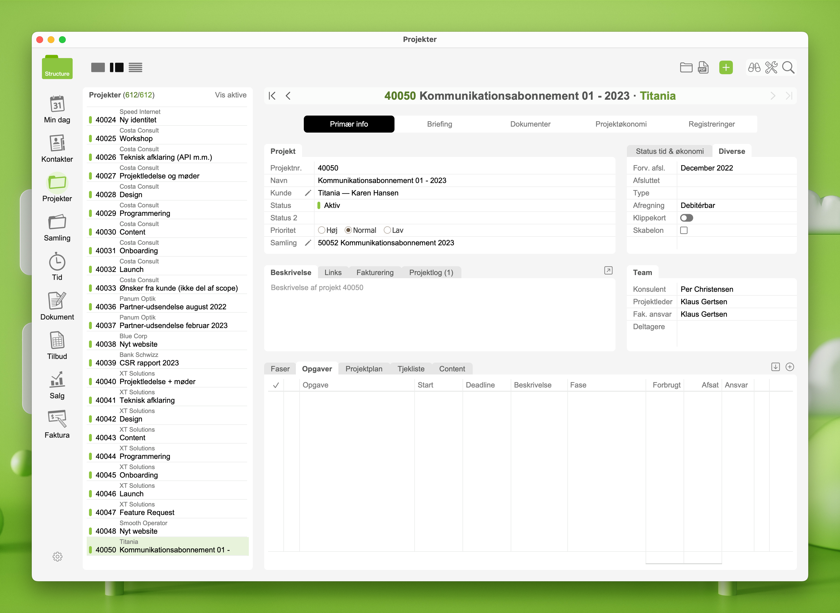Select Høj priority radio button
This screenshot has height=613, width=840.
click(321, 230)
